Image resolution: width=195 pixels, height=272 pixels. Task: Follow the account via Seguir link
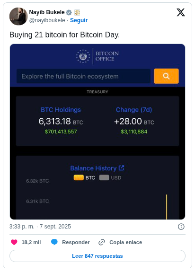(79, 20)
